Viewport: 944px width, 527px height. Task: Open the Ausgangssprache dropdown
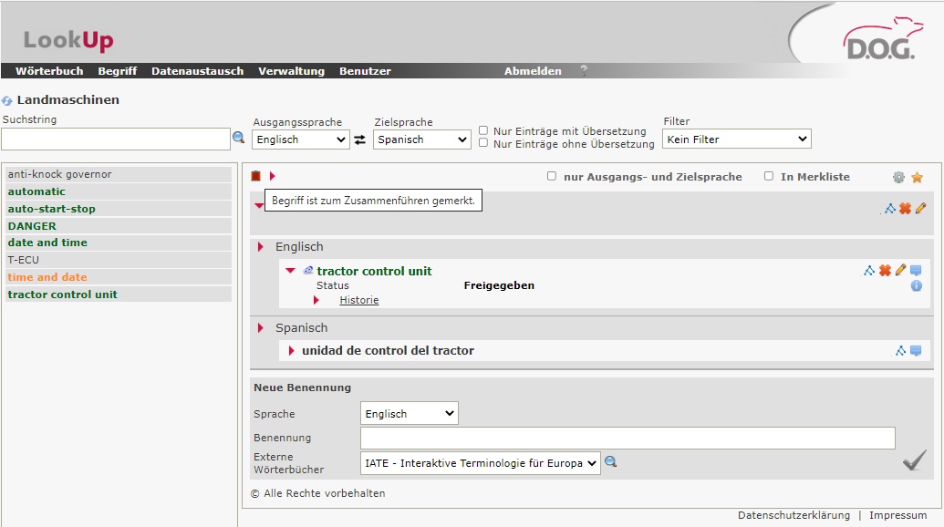300,139
